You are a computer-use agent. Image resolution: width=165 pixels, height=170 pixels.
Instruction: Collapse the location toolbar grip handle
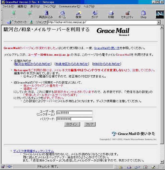(x=2, y=22)
